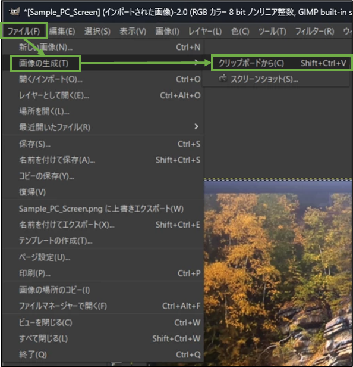Open the ツール(T) menu
Image resolution: width=353 pixels, height=367 pixels.
pos(272,31)
